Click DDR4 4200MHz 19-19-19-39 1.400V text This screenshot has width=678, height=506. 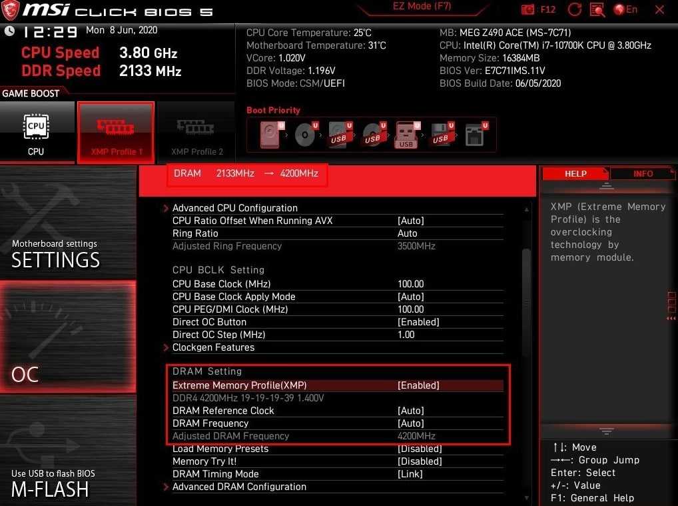248,398
